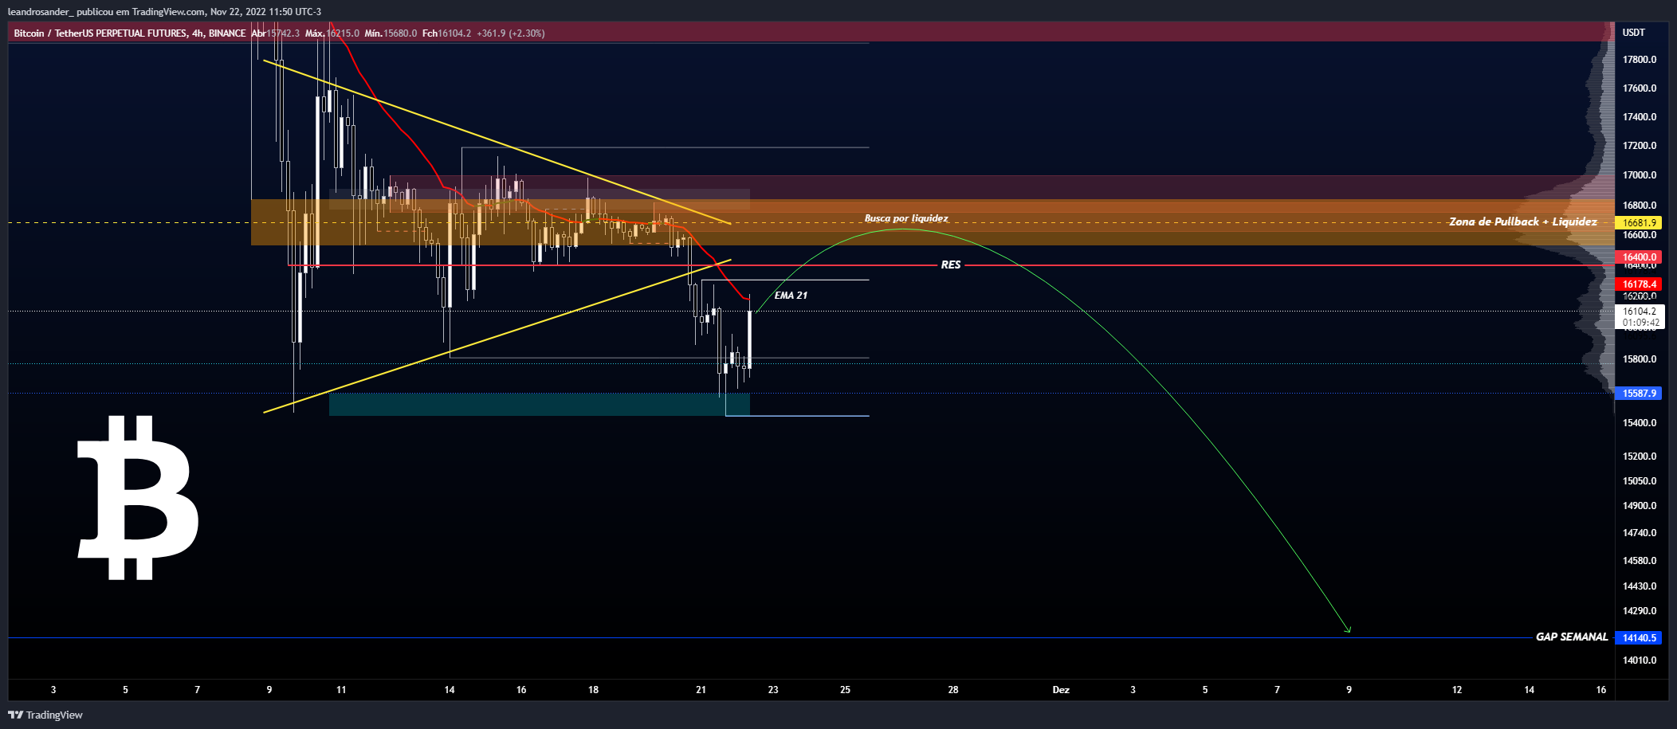Click 'Zona de Pullback + Liquidez' label
The image size is (1677, 729).
(1522, 221)
